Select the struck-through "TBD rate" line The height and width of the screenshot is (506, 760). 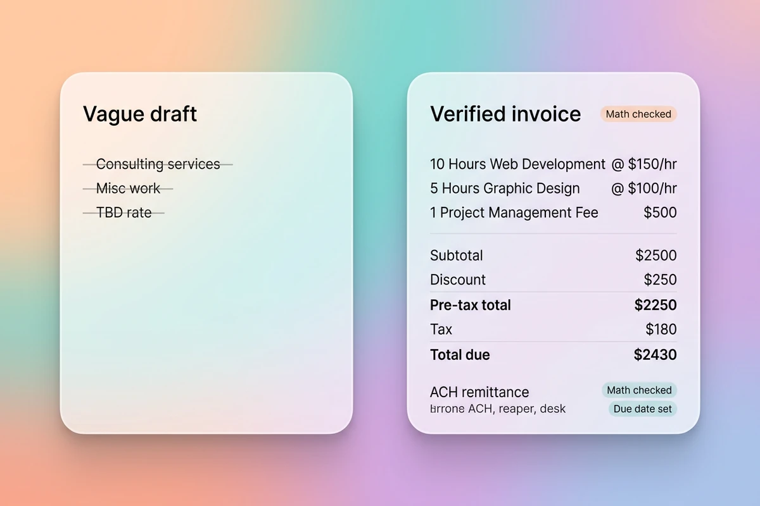pos(124,213)
